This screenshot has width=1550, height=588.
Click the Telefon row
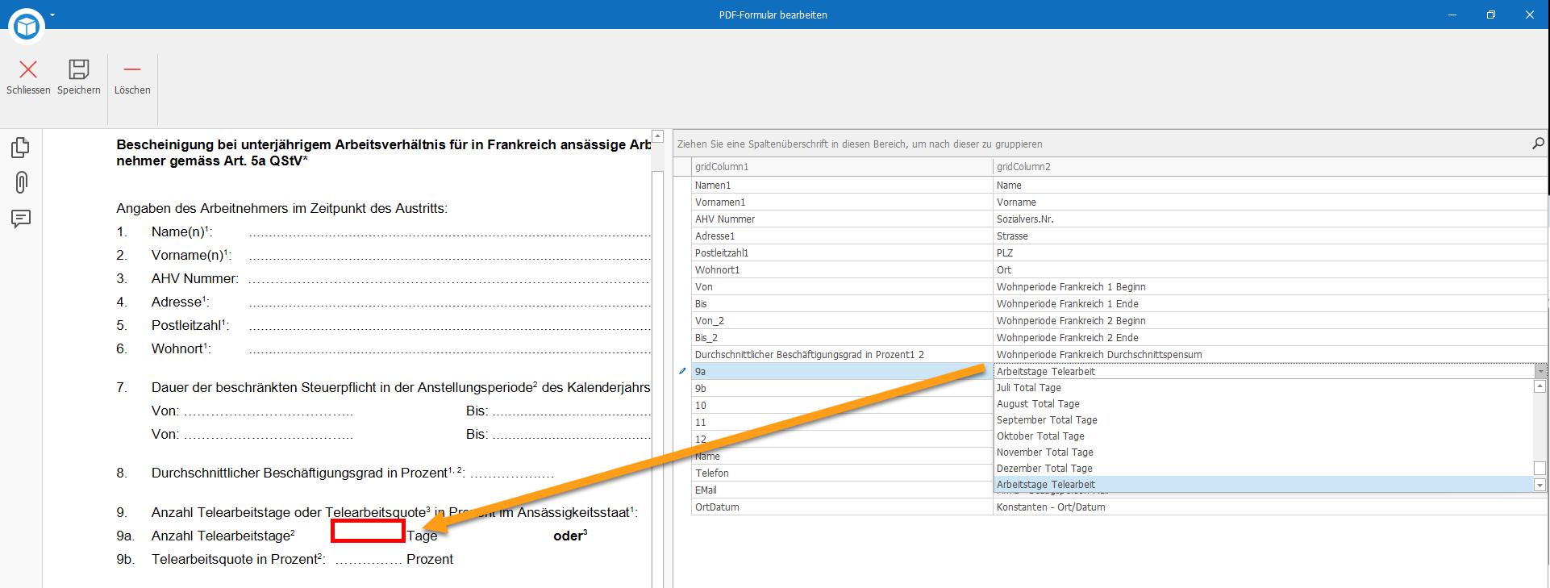[842, 473]
